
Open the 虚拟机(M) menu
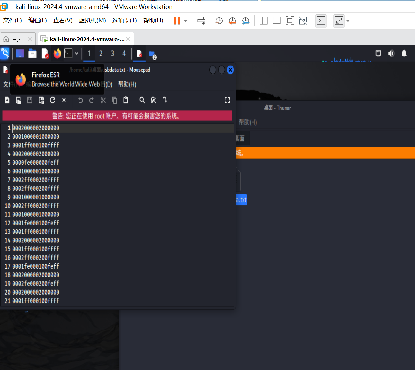(x=92, y=21)
